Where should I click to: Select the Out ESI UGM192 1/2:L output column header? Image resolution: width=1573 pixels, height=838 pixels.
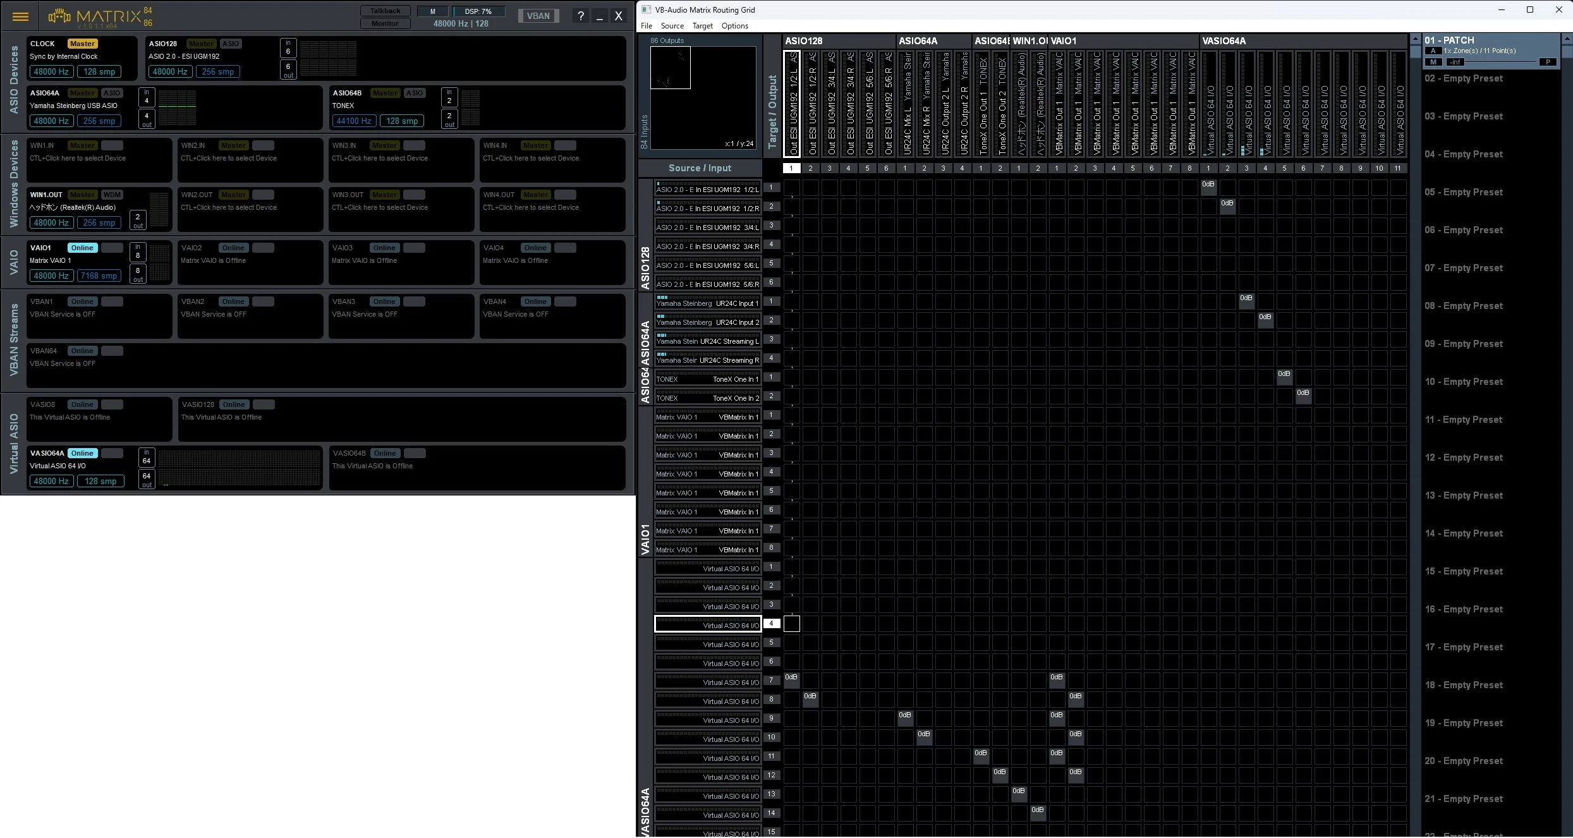[791, 104]
